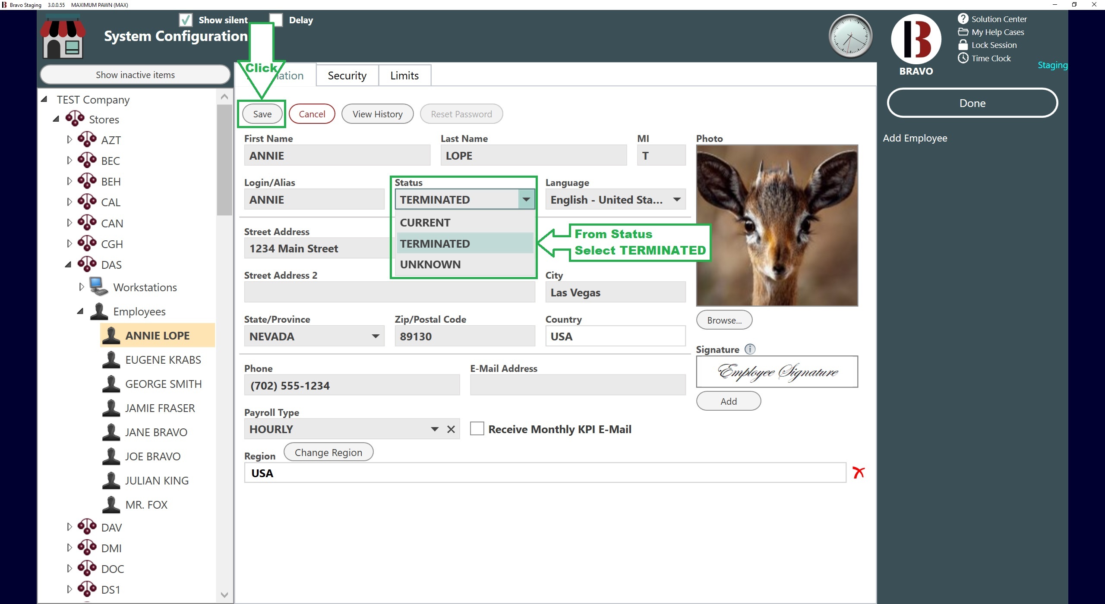Select the CGH store icon

pos(87,243)
